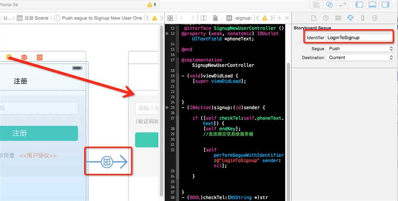398x201 pixels.
Task: Click the @end keyword at line 15
Action: pyautogui.click(x=187, y=49)
